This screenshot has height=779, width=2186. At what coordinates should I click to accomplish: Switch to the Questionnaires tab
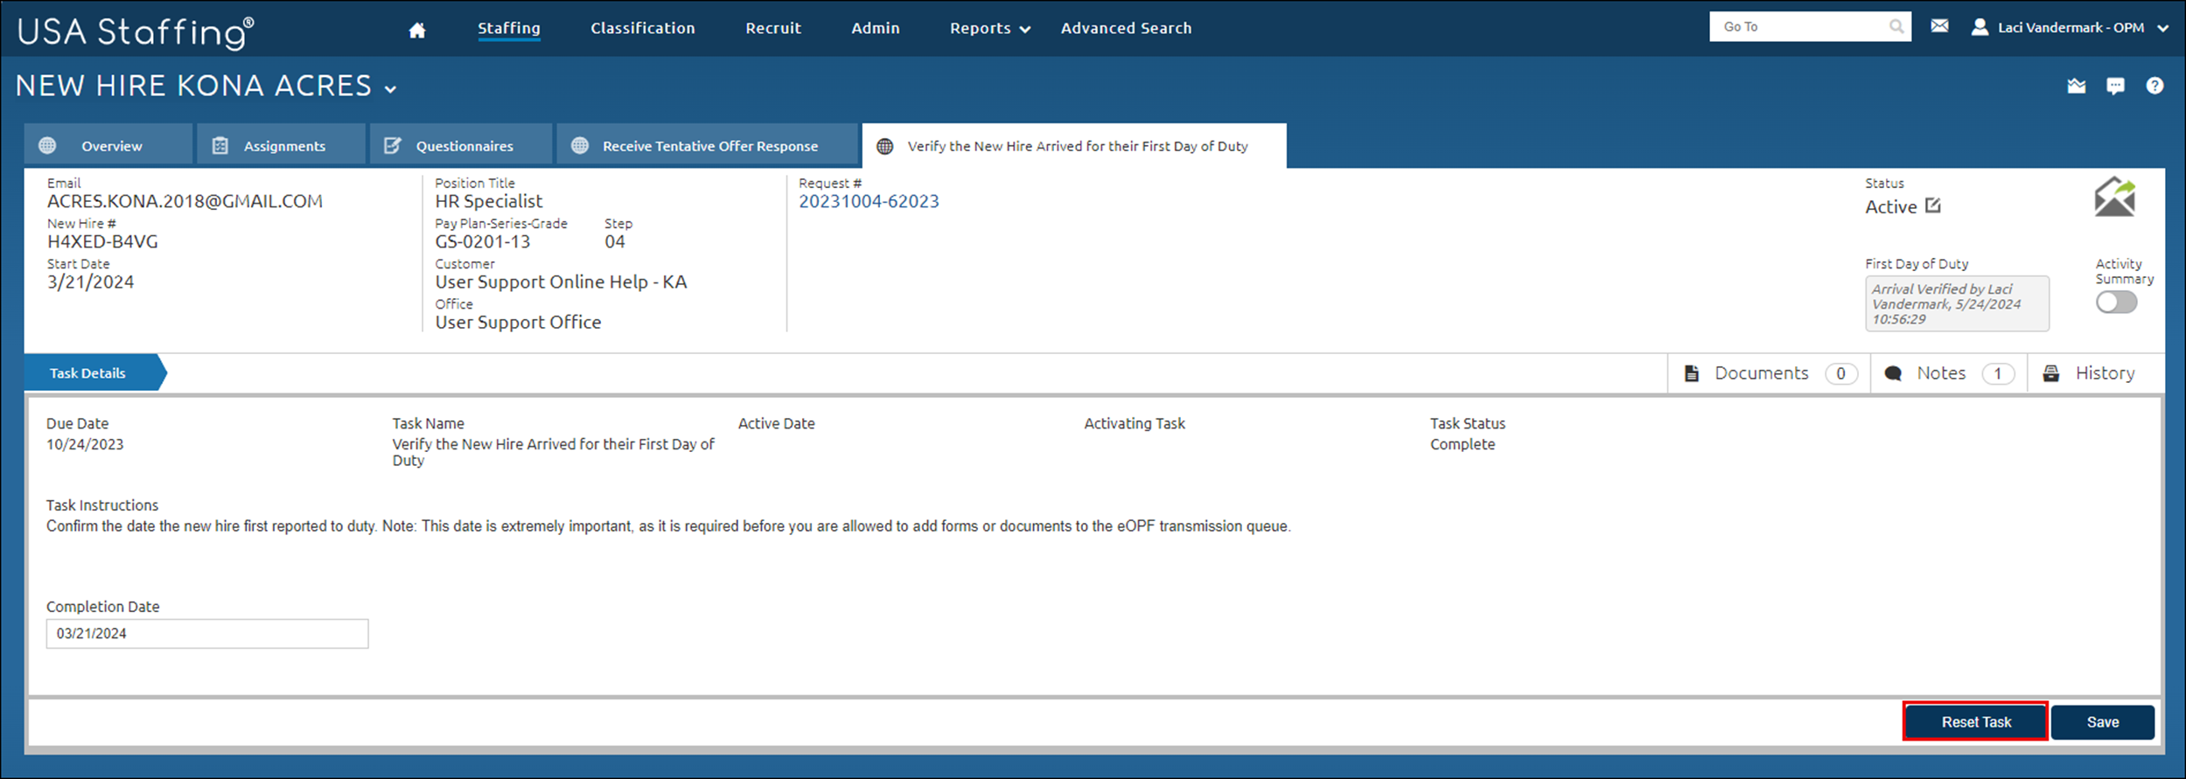coord(462,144)
